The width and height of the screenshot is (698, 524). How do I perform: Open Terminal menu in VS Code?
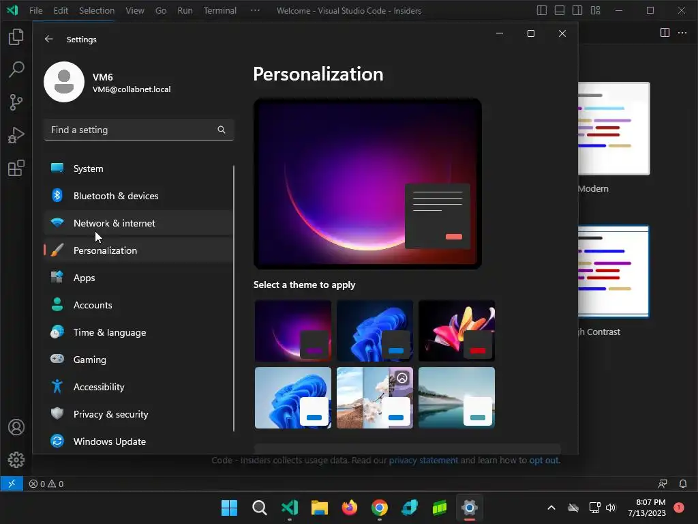click(220, 10)
